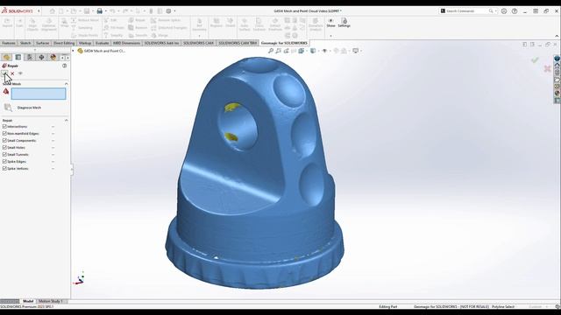
Task: Open the Direct Editing tab
Action: (x=64, y=43)
